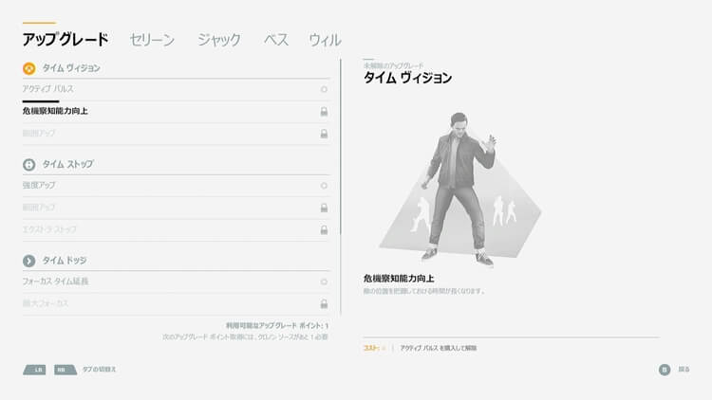Click the アクティブ パルス を購入して解除 requirement text
712x400 pixels.
tap(439, 348)
